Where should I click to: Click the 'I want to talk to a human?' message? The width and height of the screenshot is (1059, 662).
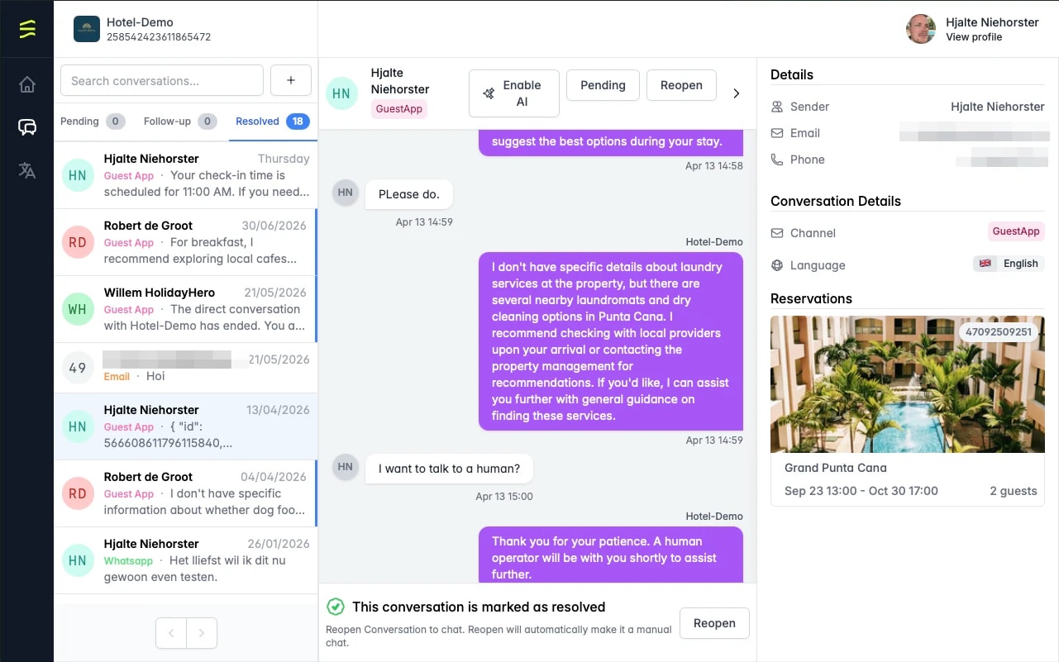coord(449,469)
